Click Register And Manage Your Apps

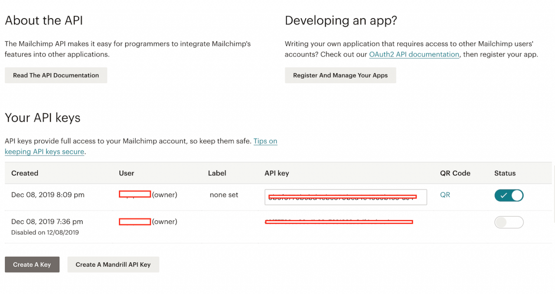pos(340,75)
